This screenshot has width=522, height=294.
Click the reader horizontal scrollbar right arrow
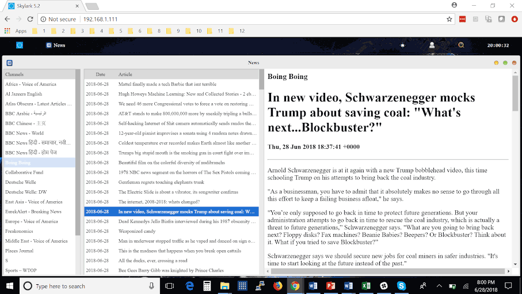pos(508,272)
